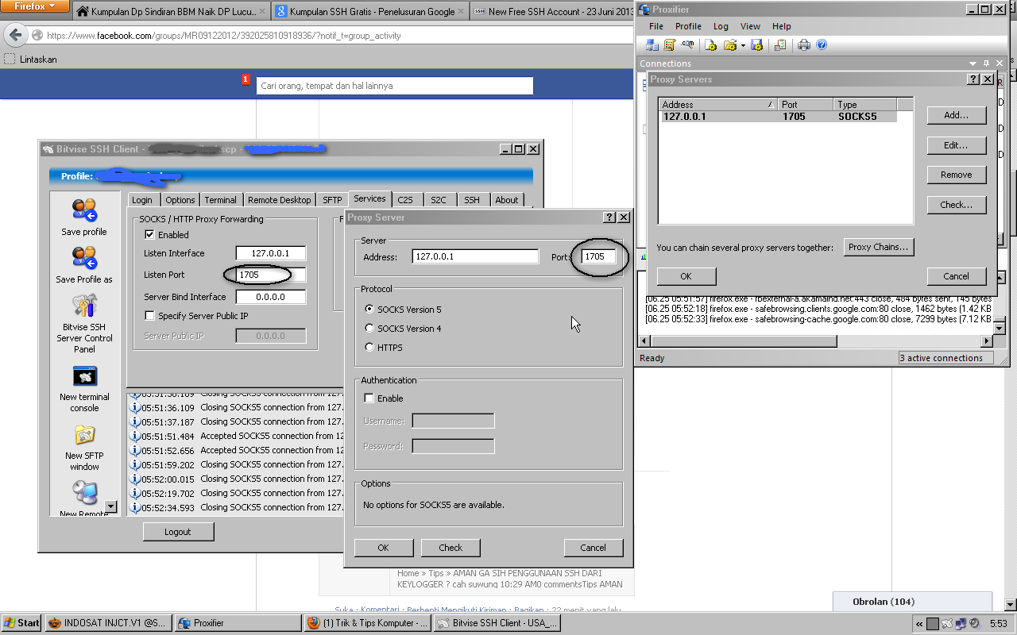The width and height of the screenshot is (1017, 635).
Task: Switch to the C2S tab in Bitvise
Action: click(x=405, y=200)
